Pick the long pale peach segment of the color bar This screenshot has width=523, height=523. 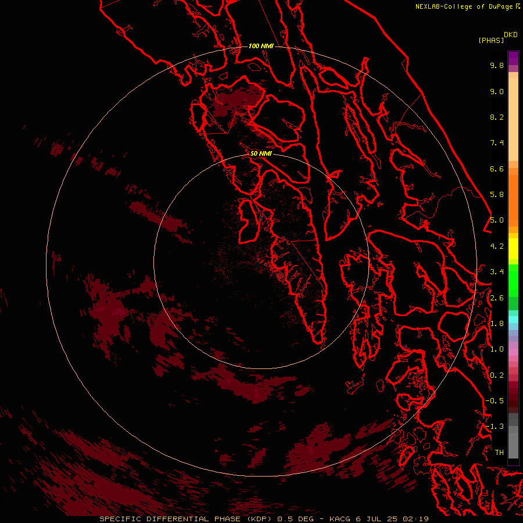[513, 119]
